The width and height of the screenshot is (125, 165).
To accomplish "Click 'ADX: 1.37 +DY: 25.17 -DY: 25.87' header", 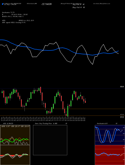I will tap(15, 126).
